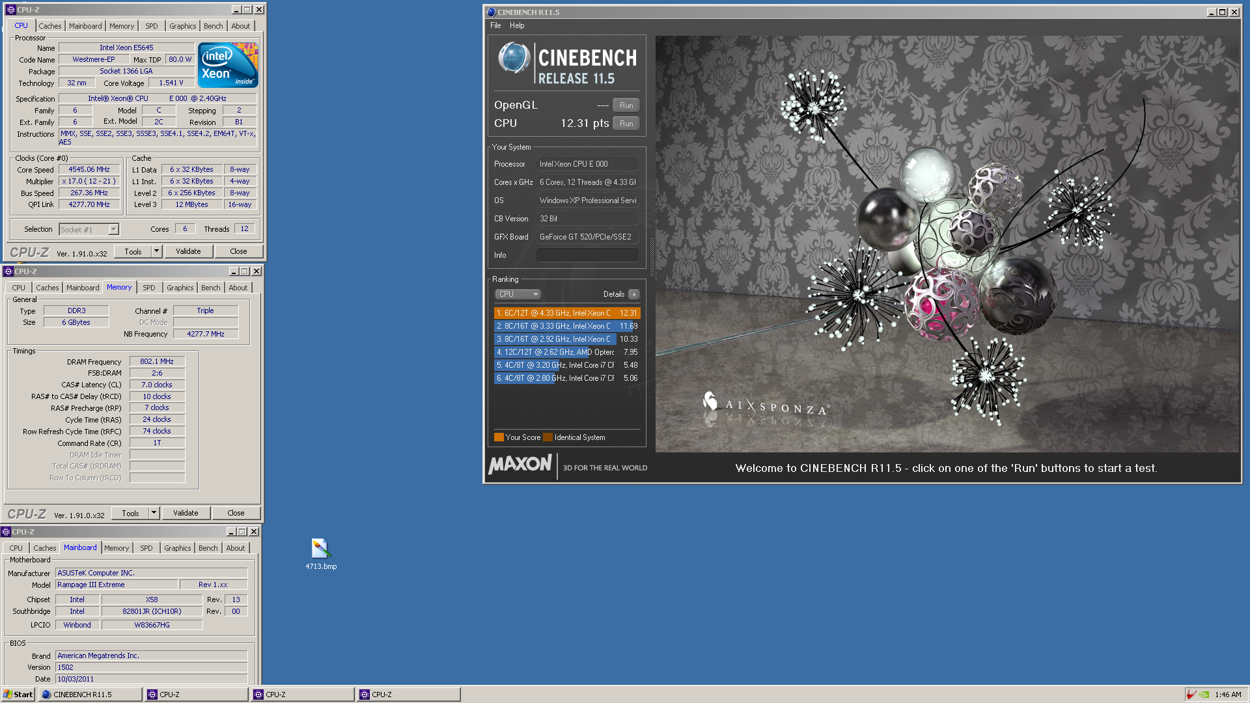Click the CPU-Z icon in Mainboard window title bar

pos(6,532)
